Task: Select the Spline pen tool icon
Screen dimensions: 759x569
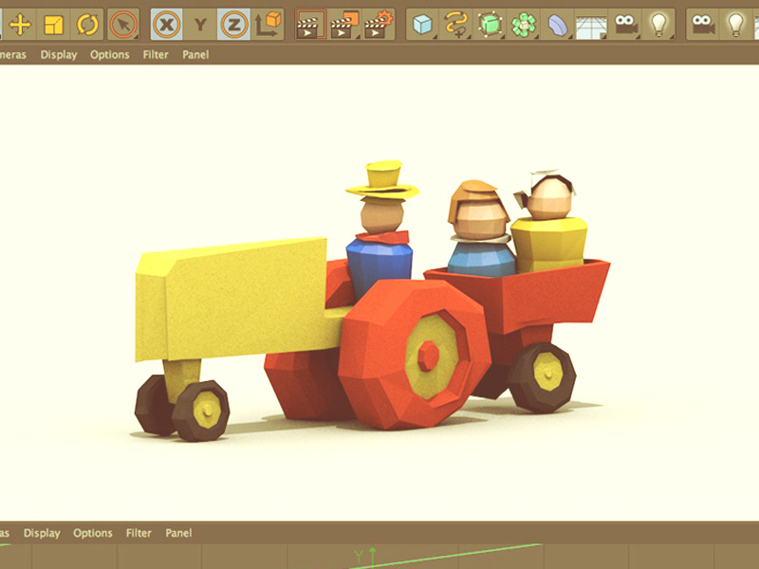Action: 456,25
